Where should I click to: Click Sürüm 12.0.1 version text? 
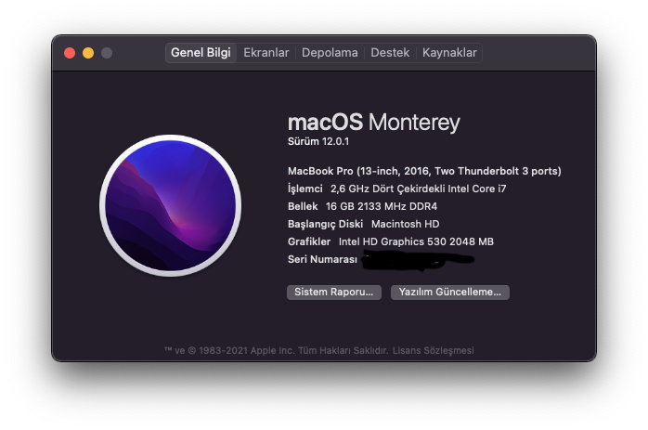coord(321,141)
